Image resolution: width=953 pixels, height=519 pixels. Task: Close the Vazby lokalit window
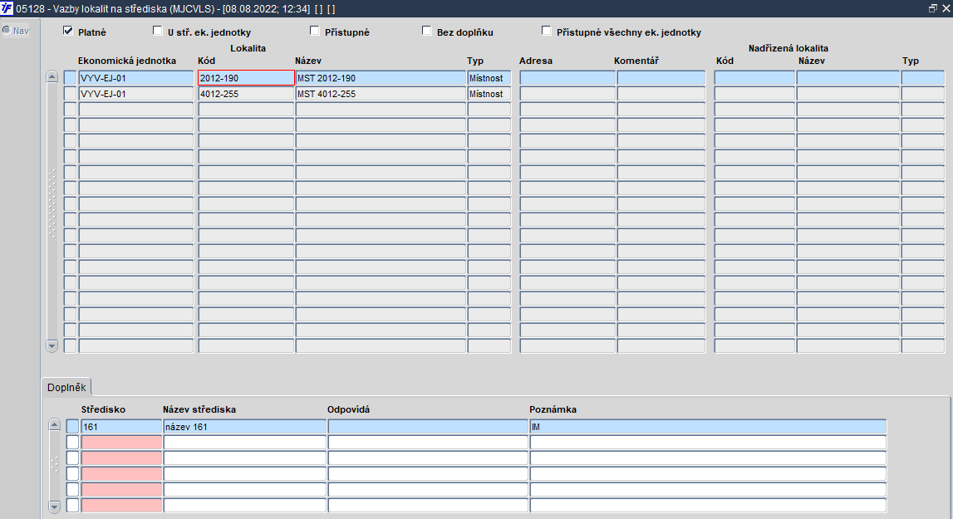(x=946, y=8)
